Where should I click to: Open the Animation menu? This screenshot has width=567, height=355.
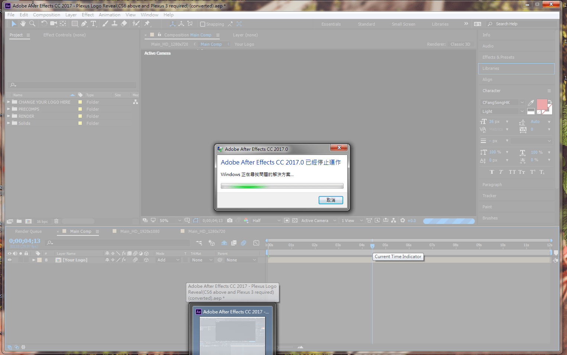(110, 15)
